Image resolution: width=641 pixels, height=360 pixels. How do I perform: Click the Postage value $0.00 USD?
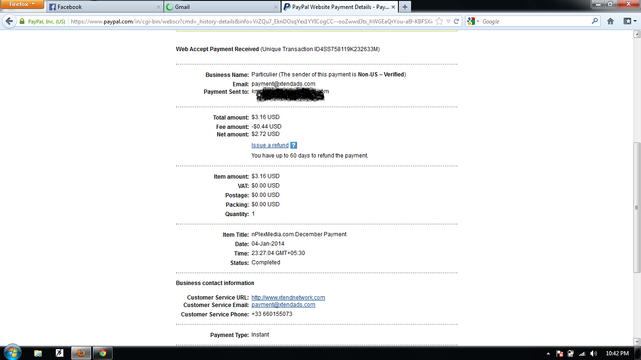(266, 195)
